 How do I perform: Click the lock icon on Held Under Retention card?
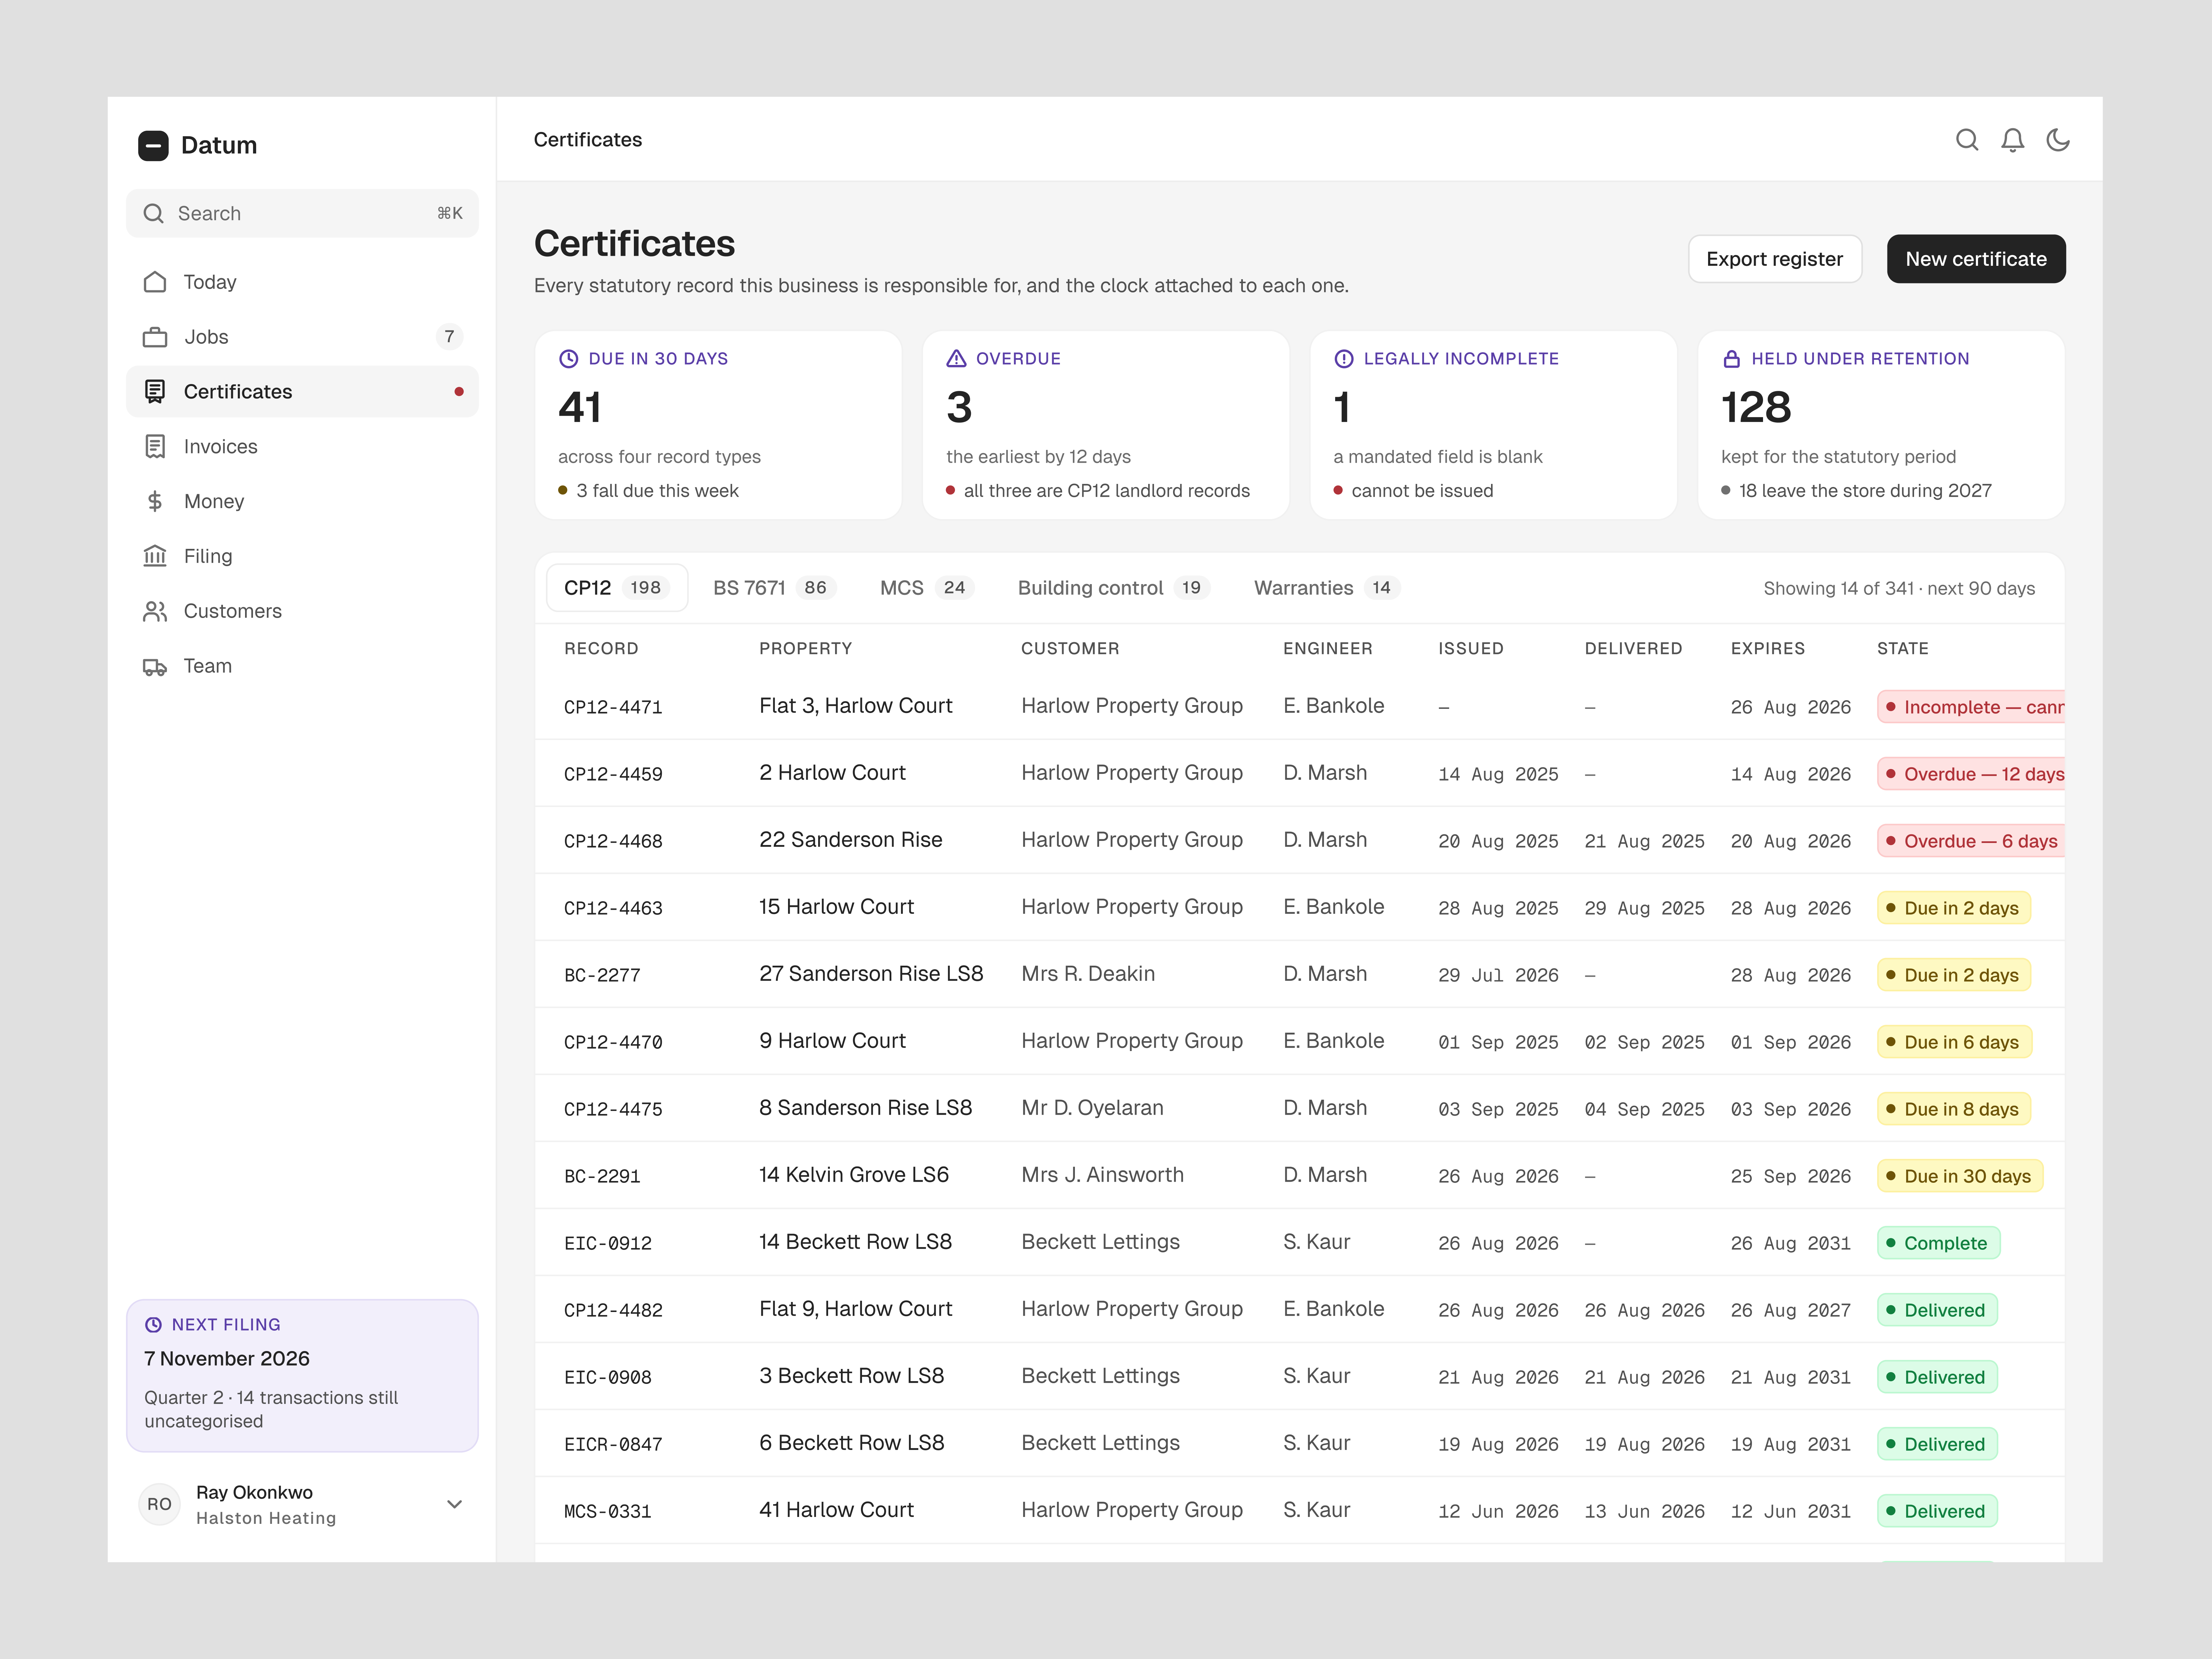point(1732,359)
